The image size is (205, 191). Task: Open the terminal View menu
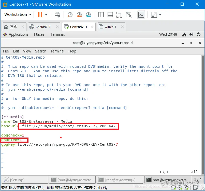[x=27, y=51]
